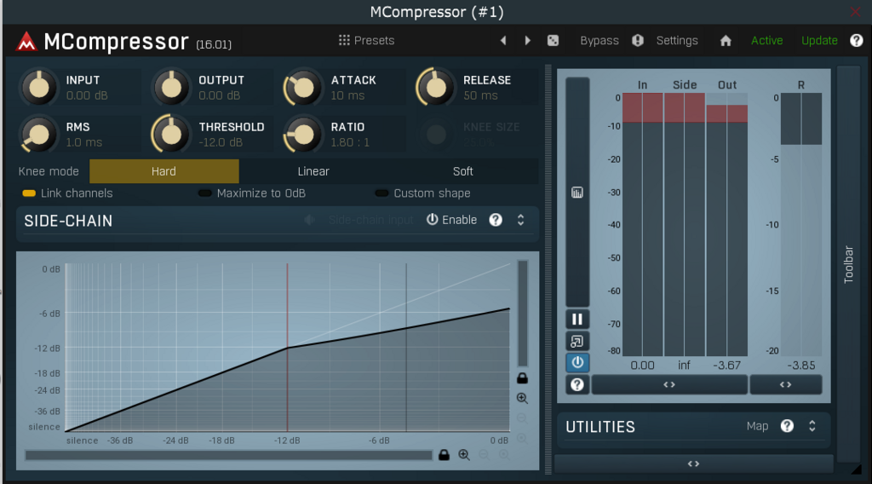Click the lock icon right of graph

coord(522,378)
